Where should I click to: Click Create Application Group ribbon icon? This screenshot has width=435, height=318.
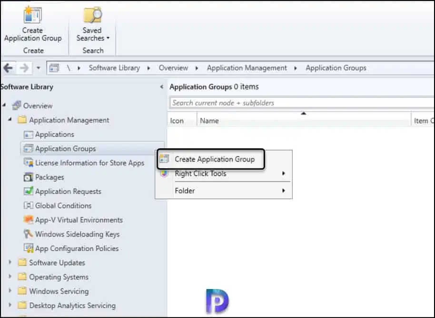32,15
